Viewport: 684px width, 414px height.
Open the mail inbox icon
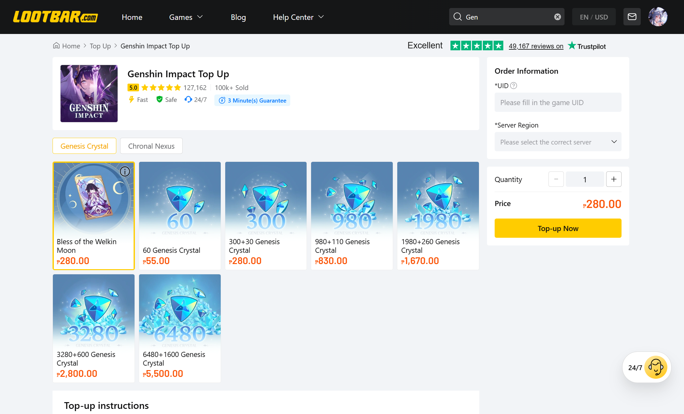coord(632,17)
